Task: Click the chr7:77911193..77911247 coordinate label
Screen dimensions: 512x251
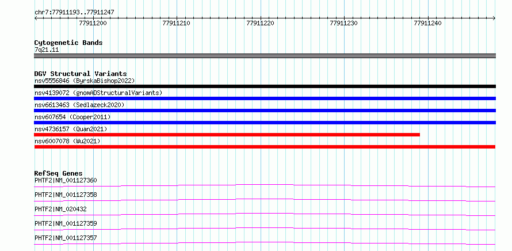Action: (x=74, y=13)
